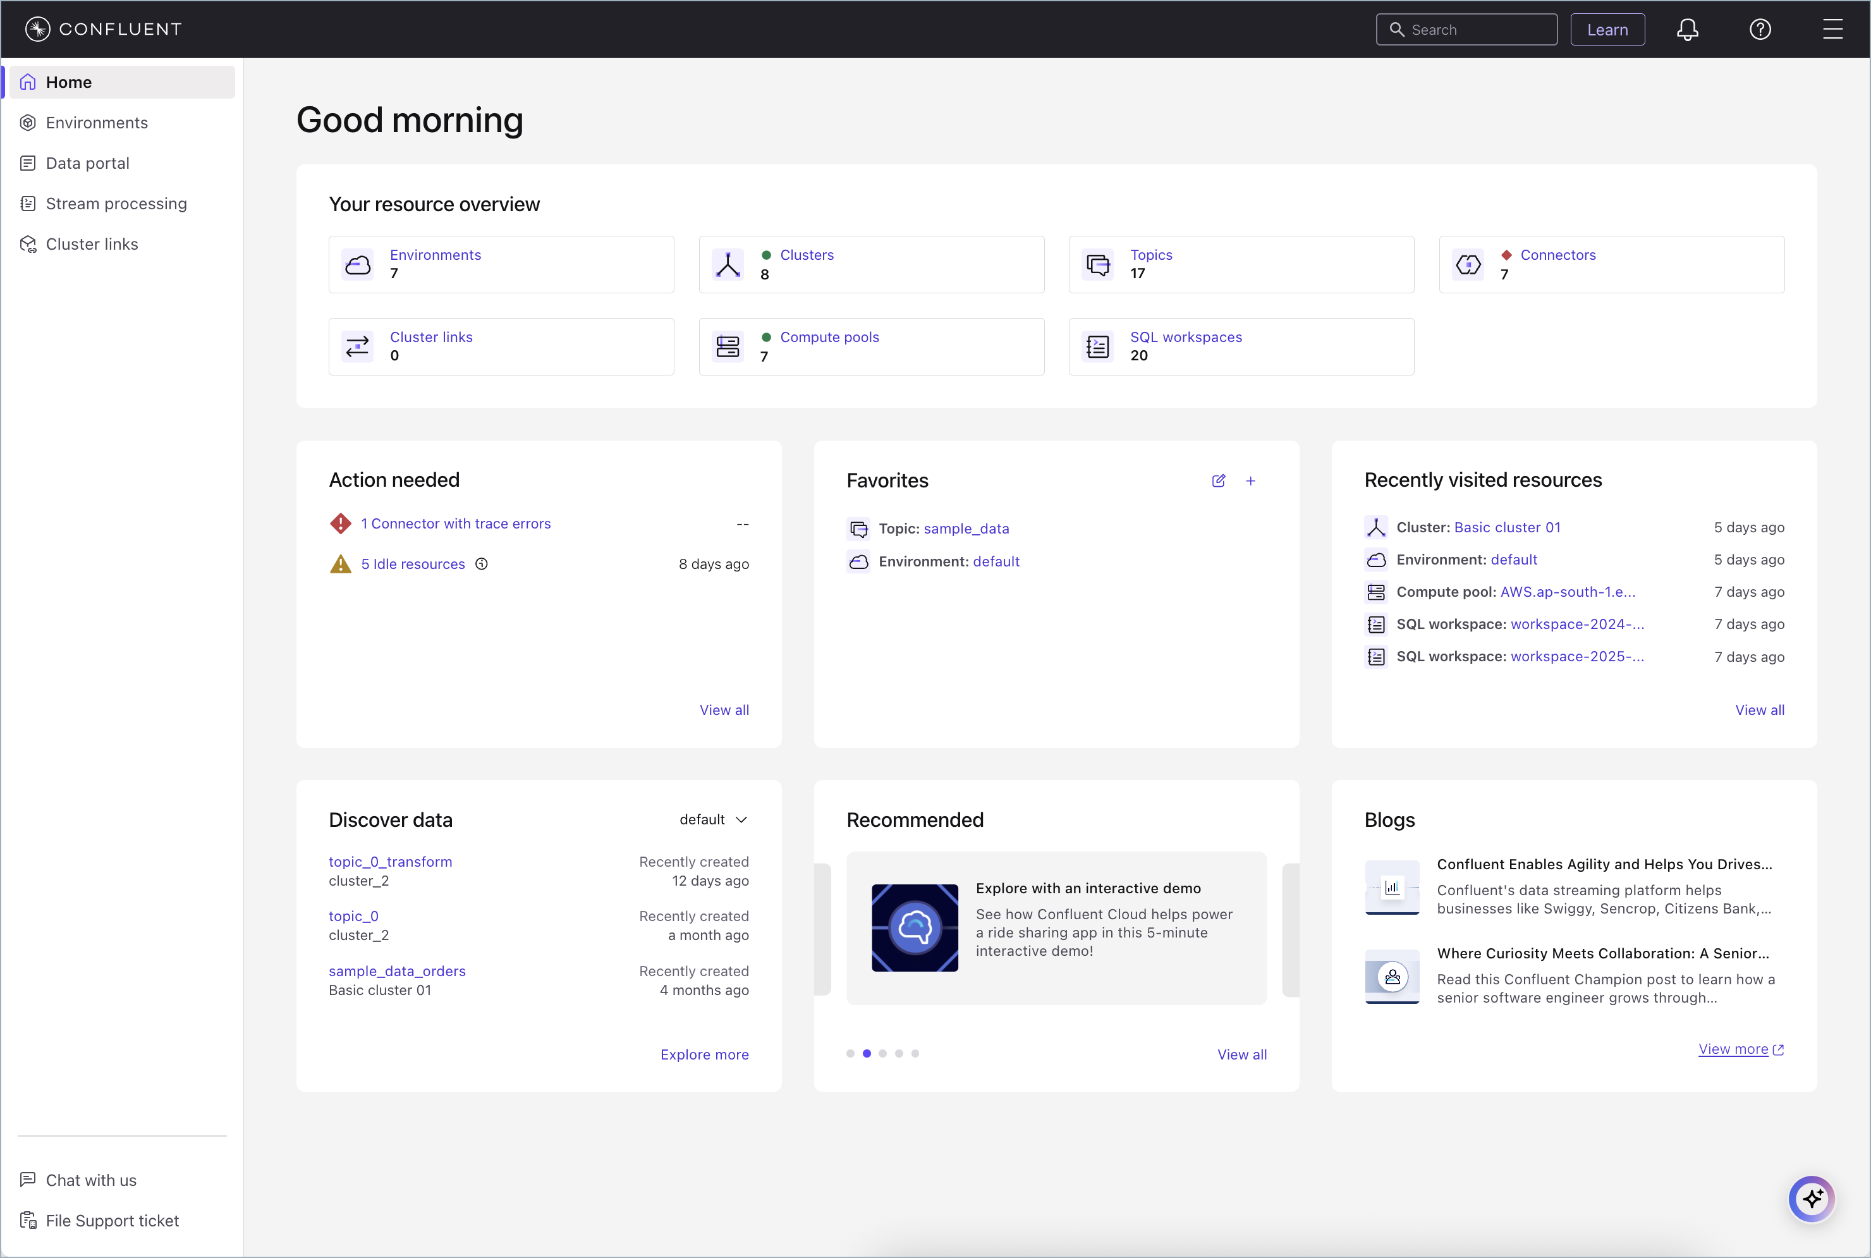Open the Discover data cluster dropdown showing default
Viewport: 1871px width, 1258px height.
pyautogui.click(x=713, y=819)
